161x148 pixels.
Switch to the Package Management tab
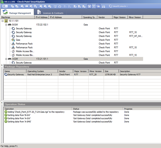coord(17,12)
